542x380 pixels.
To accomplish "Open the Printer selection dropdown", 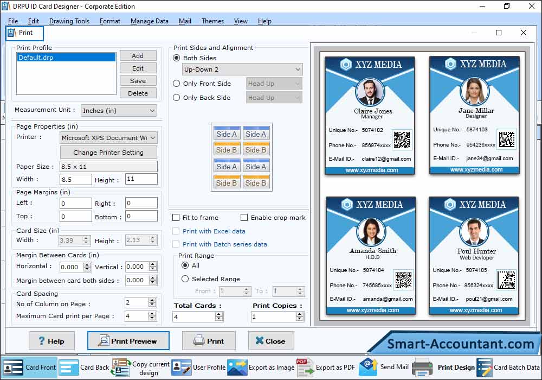I will (108, 137).
